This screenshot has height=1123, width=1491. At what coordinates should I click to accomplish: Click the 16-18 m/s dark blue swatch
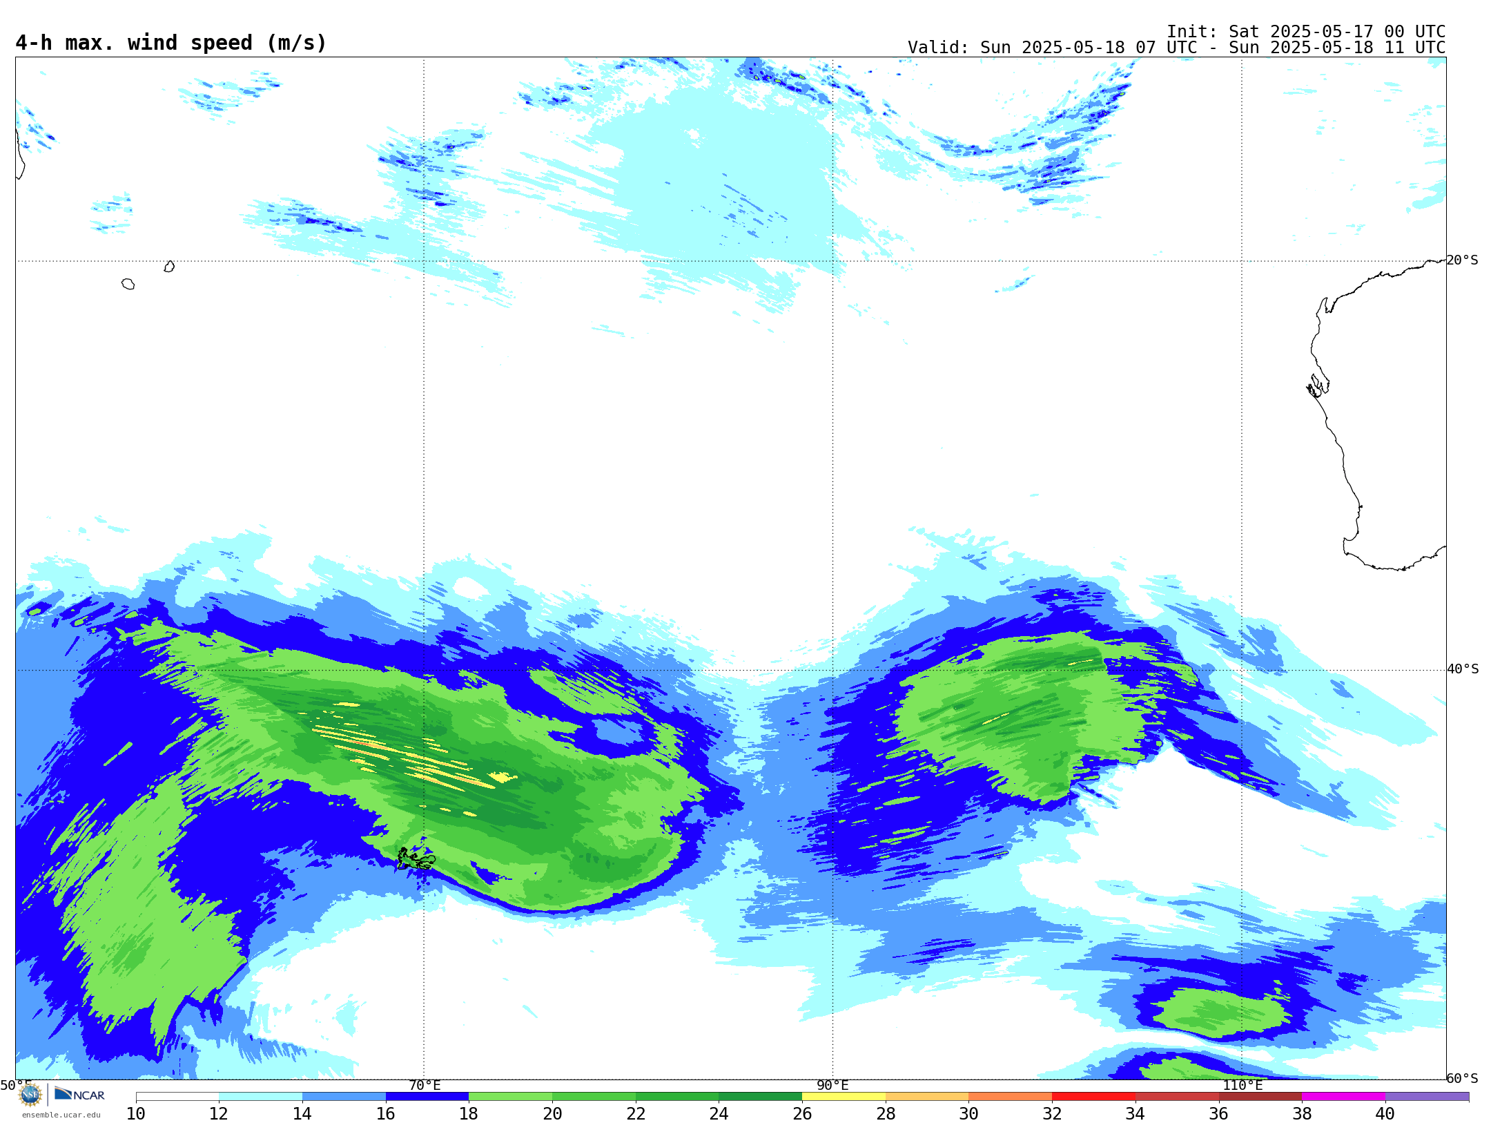[x=427, y=1097]
